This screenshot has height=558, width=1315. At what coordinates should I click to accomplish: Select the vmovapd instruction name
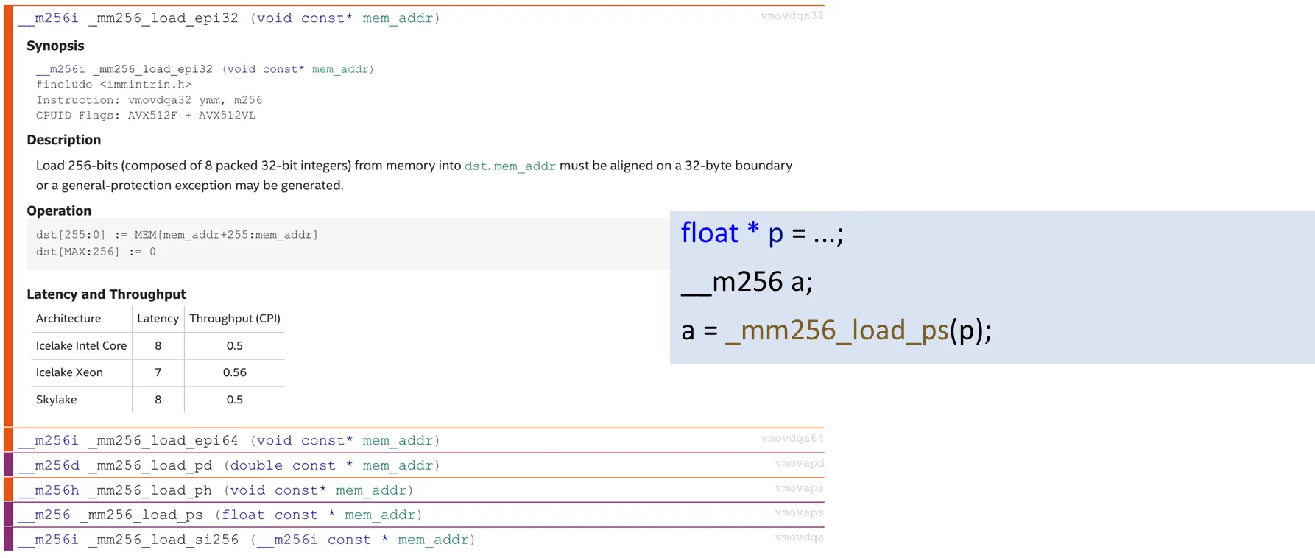tap(799, 464)
